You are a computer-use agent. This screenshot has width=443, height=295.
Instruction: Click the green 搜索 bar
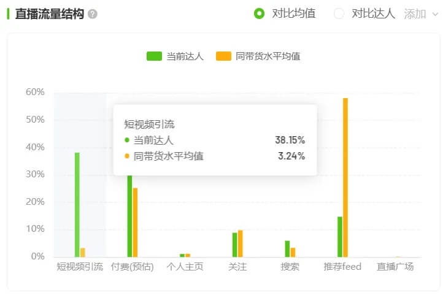pyautogui.click(x=287, y=249)
